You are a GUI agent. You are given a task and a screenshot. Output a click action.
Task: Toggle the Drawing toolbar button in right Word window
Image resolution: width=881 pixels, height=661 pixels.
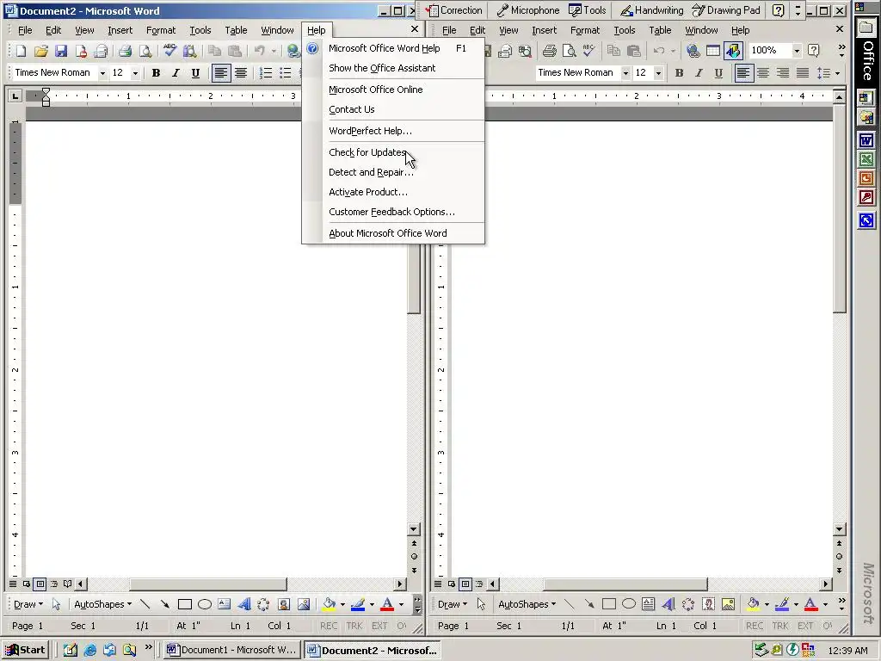733,51
